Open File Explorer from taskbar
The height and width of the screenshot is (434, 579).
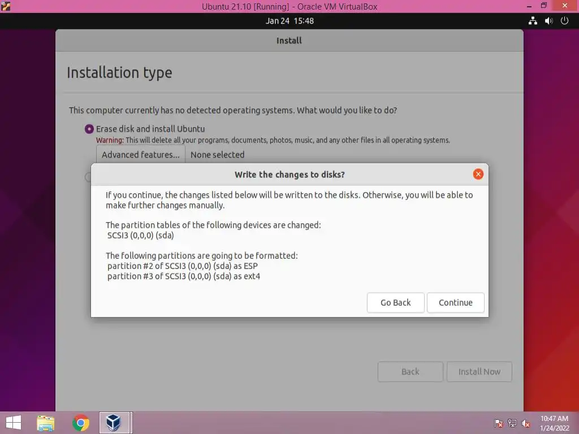click(46, 423)
